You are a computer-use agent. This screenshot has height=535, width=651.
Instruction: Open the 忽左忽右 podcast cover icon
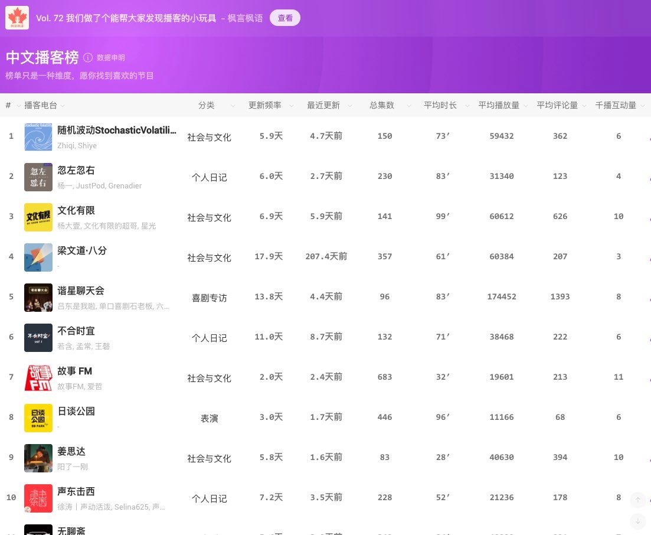click(38, 177)
